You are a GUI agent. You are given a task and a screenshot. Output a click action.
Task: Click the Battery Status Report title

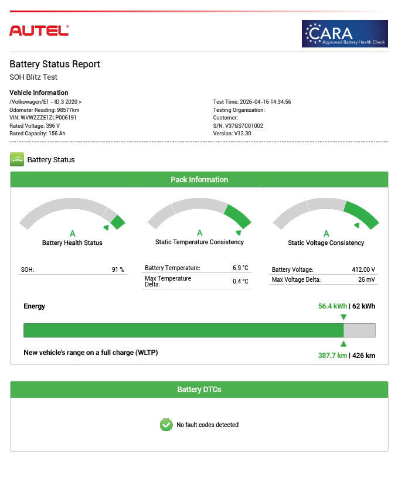click(x=55, y=64)
